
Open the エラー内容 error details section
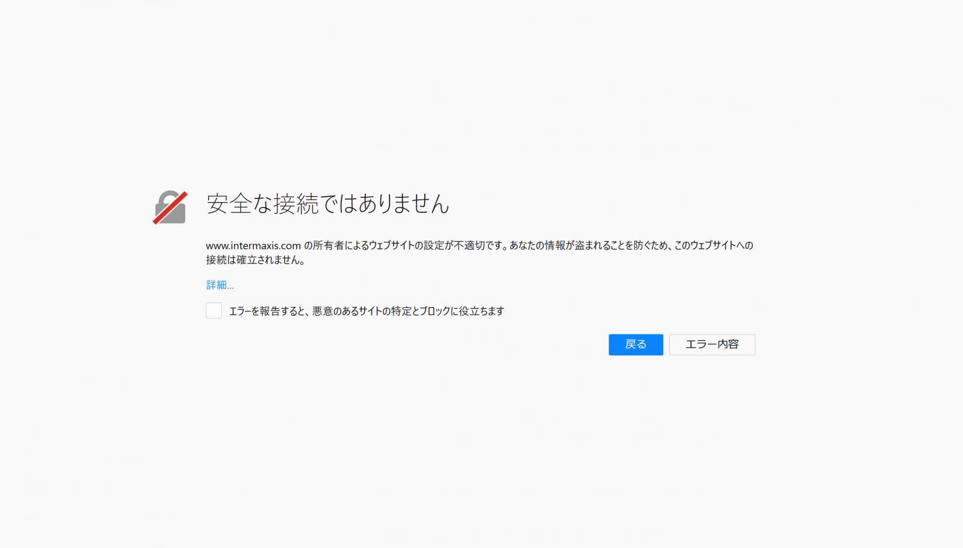click(x=711, y=345)
